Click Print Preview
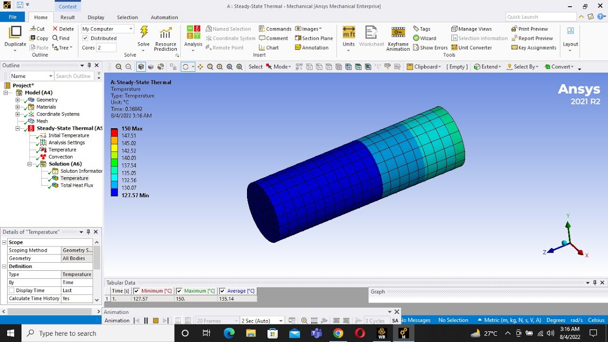Viewport: 608px width, 342px height. [x=530, y=29]
